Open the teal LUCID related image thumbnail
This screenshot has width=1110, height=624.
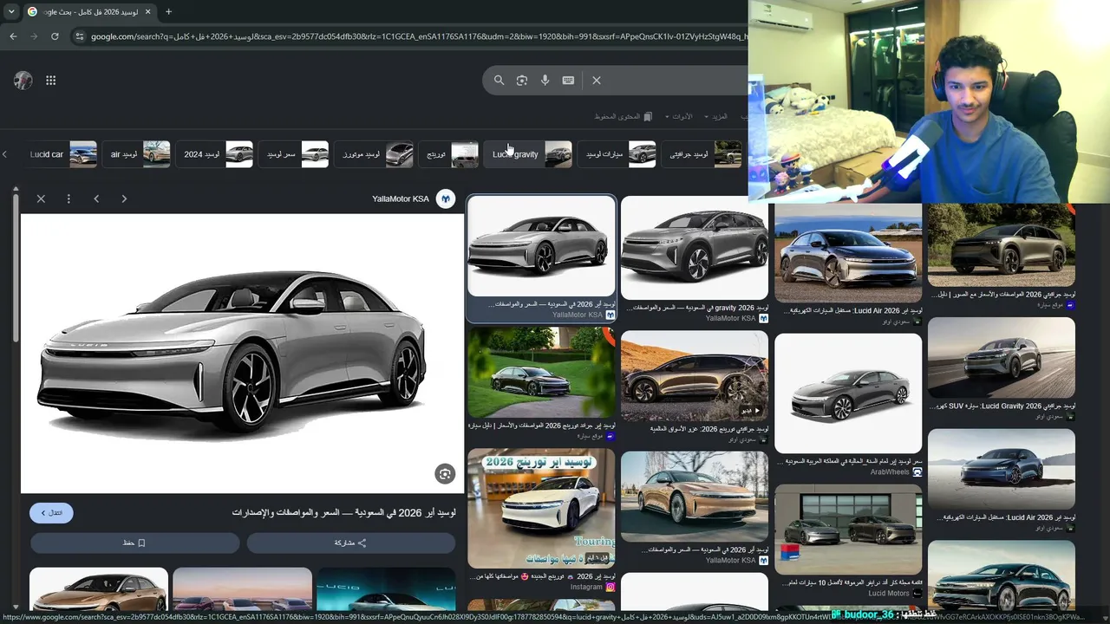386,589
